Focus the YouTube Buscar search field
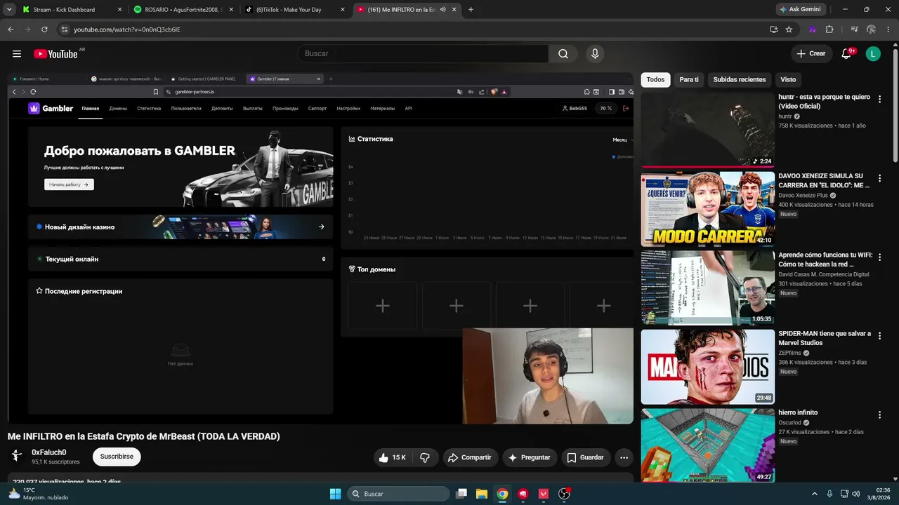Screen dimensions: 899x505 [423, 54]
